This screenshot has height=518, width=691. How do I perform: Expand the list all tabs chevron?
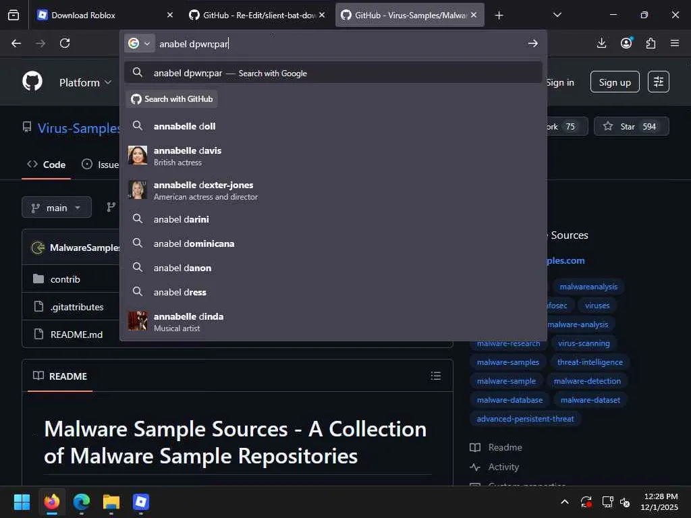pyautogui.click(x=557, y=15)
